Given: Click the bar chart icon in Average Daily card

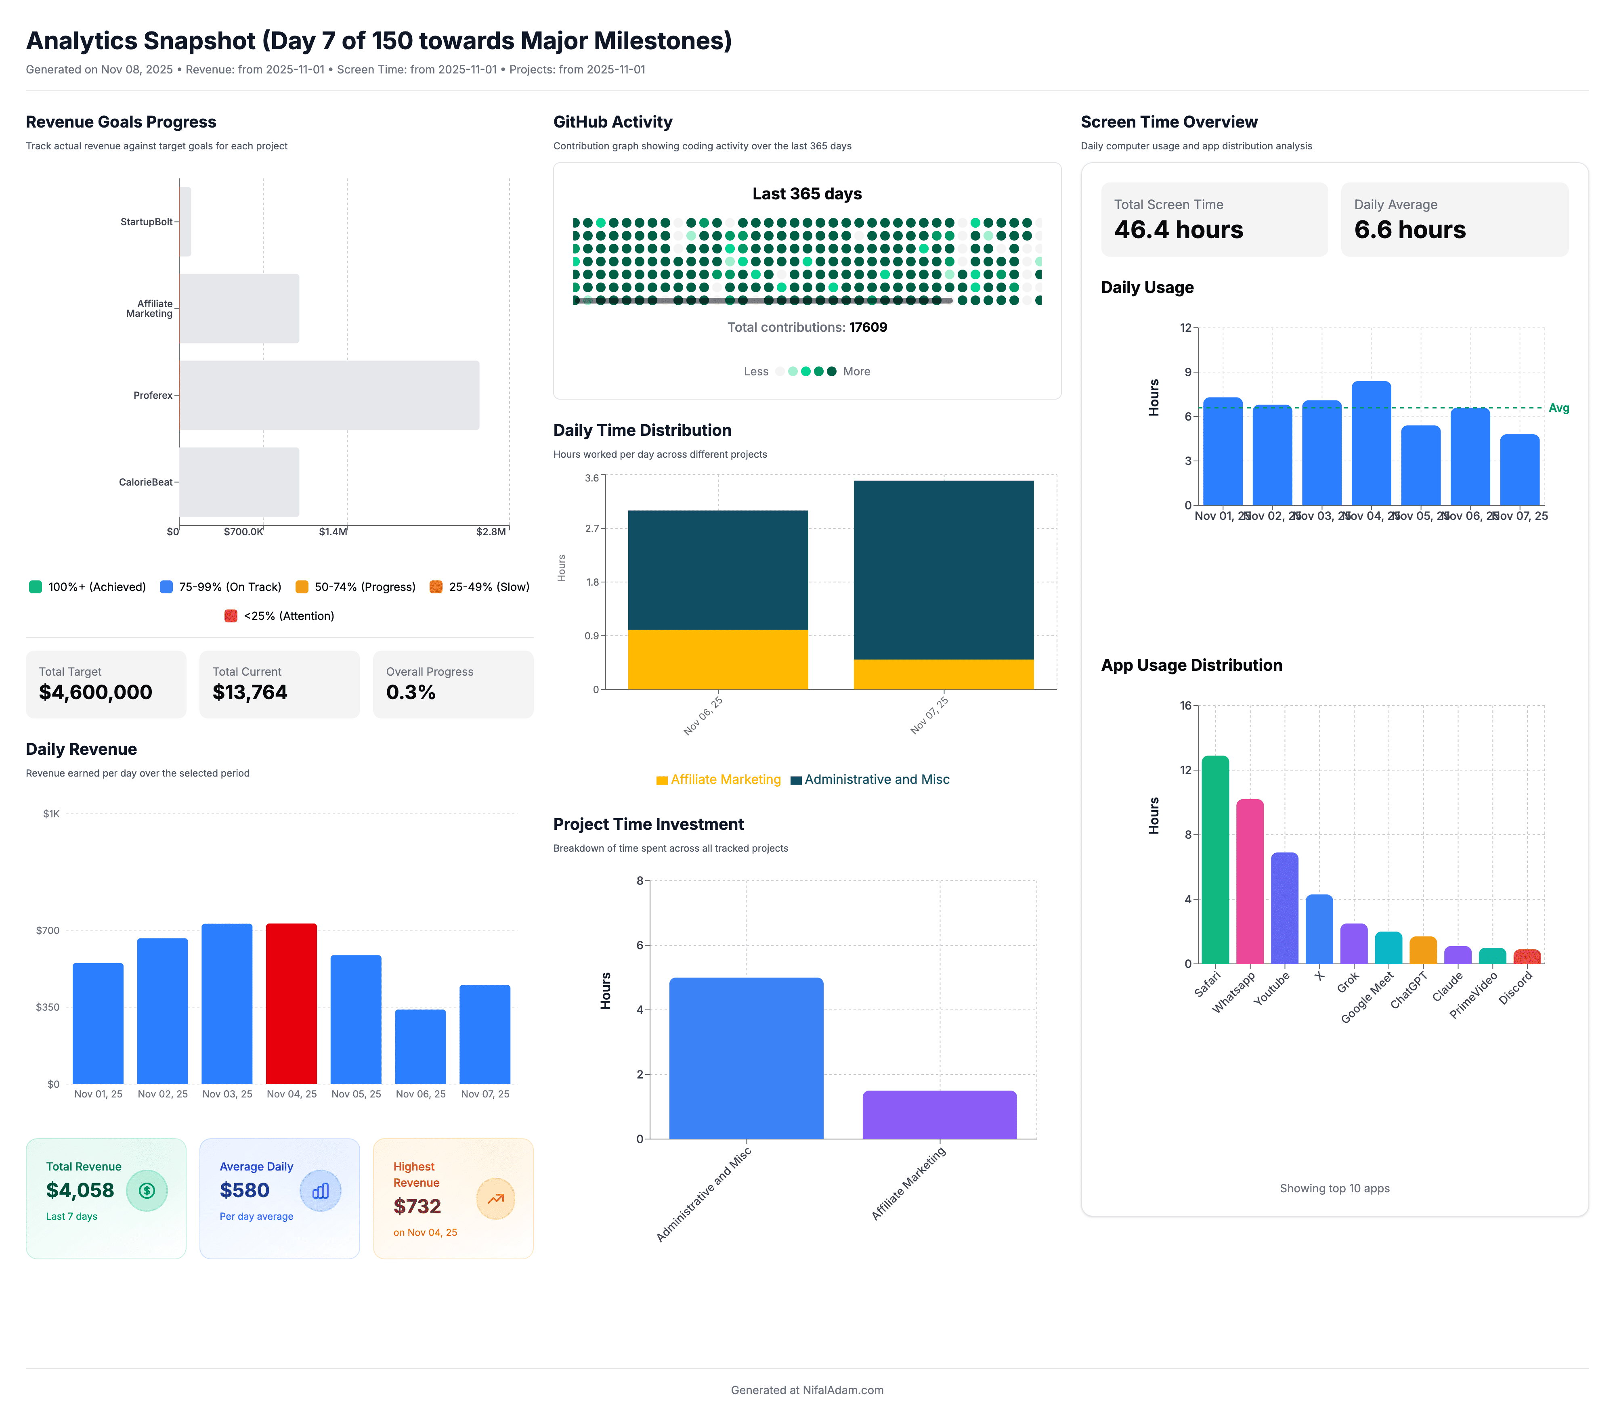Looking at the screenshot, I should point(320,1190).
